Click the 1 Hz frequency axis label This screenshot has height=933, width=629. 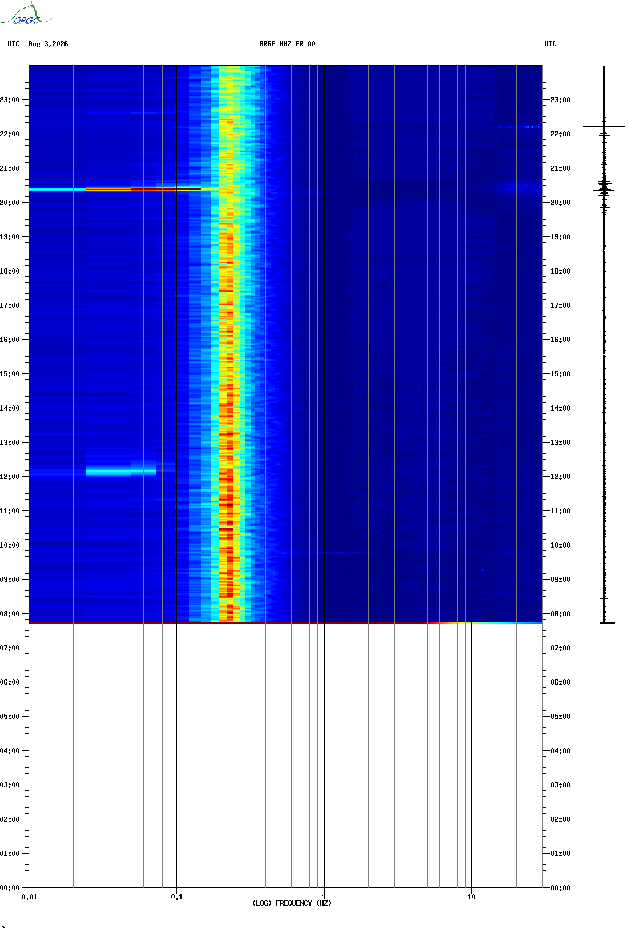(324, 897)
